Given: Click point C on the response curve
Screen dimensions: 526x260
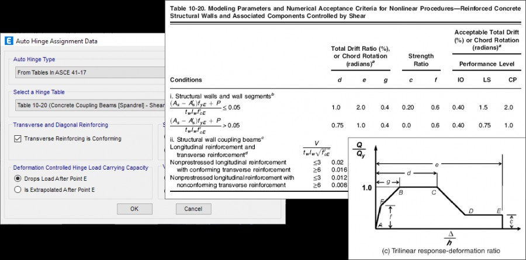Looking at the screenshot, I should pos(434,191).
